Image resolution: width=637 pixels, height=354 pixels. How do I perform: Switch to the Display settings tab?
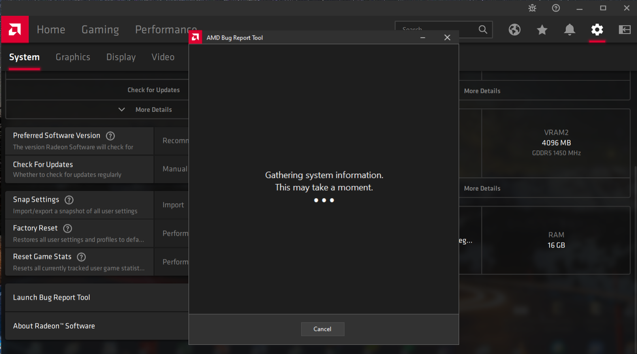[121, 57]
